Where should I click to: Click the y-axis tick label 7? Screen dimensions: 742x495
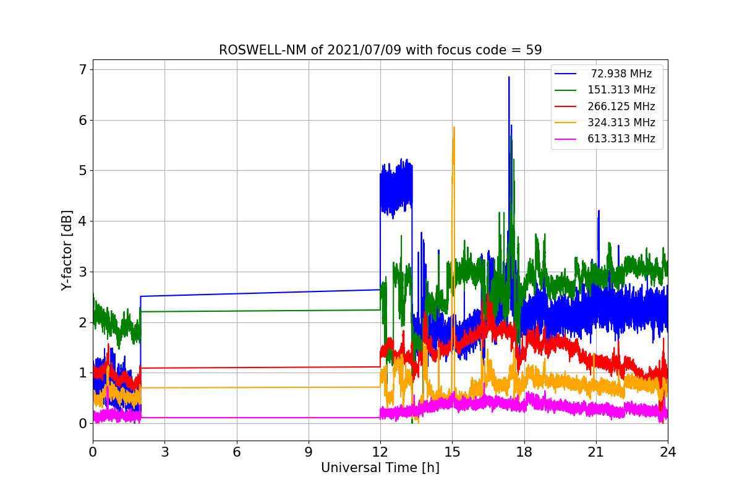(82, 69)
